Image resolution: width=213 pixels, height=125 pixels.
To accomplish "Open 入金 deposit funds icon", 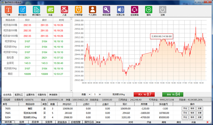I will pos(64,10).
